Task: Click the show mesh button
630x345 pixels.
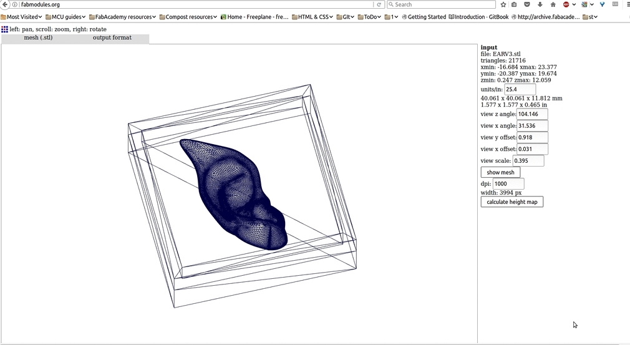Action: coord(500,172)
